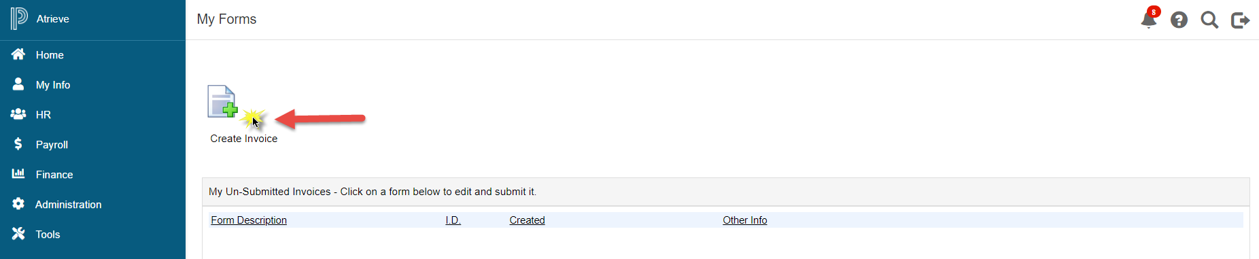Sort invoices by I.D. column
This screenshot has height=259, width=1259.
(453, 220)
